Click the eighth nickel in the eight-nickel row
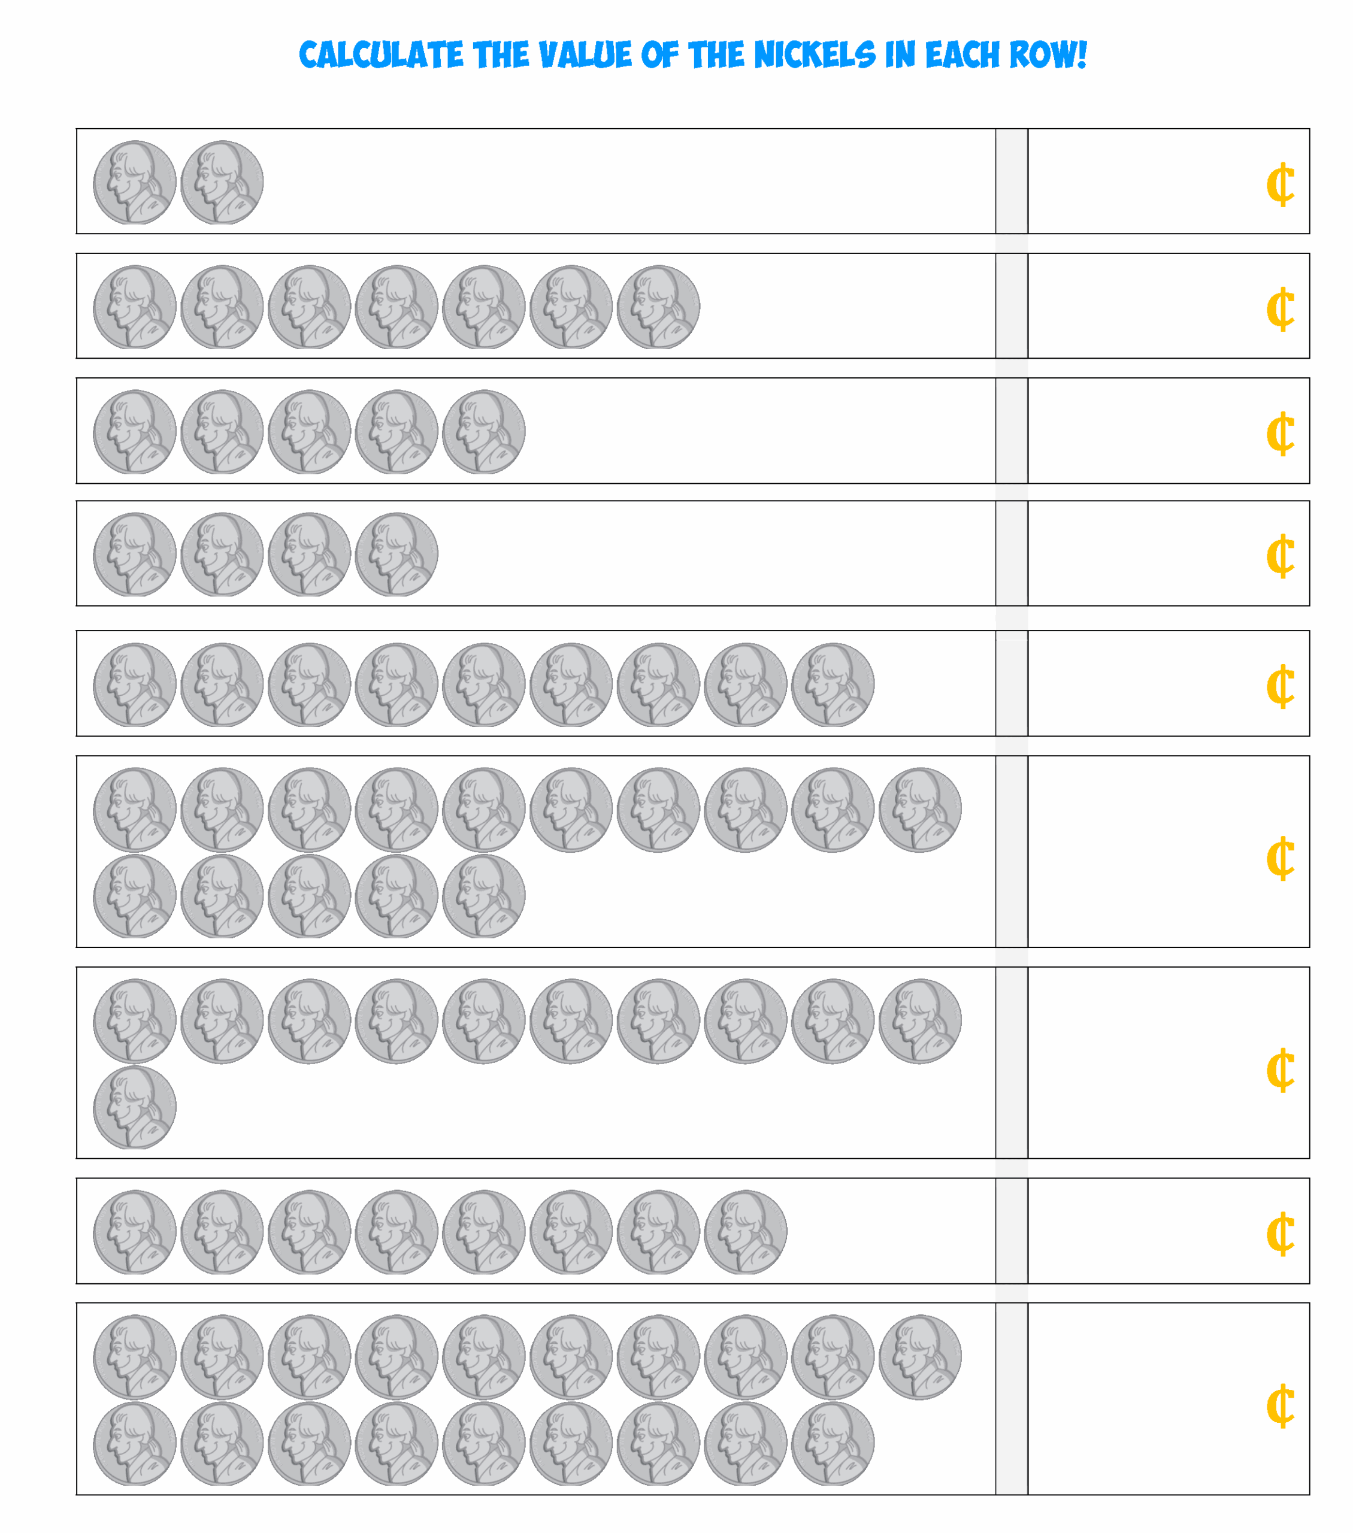 coord(746,1232)
